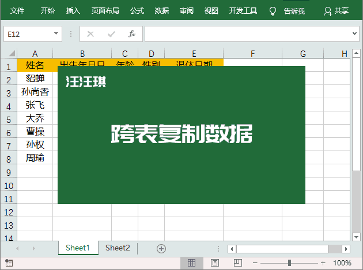This screenshot has height=270, width=363.
Task: Click the 告诉我 text box
Action: click(x=294, y=11)
